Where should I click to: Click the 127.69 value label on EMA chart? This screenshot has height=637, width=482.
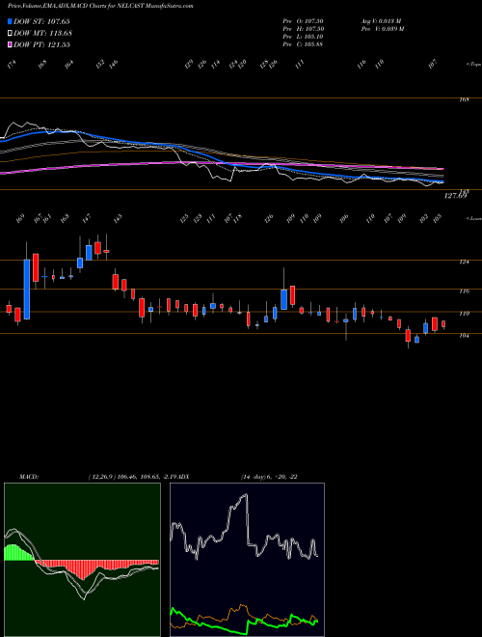[455, 196]
